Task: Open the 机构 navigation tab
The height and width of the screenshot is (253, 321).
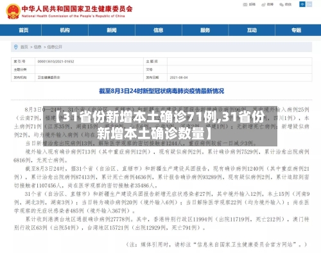Action: point(65,30)
